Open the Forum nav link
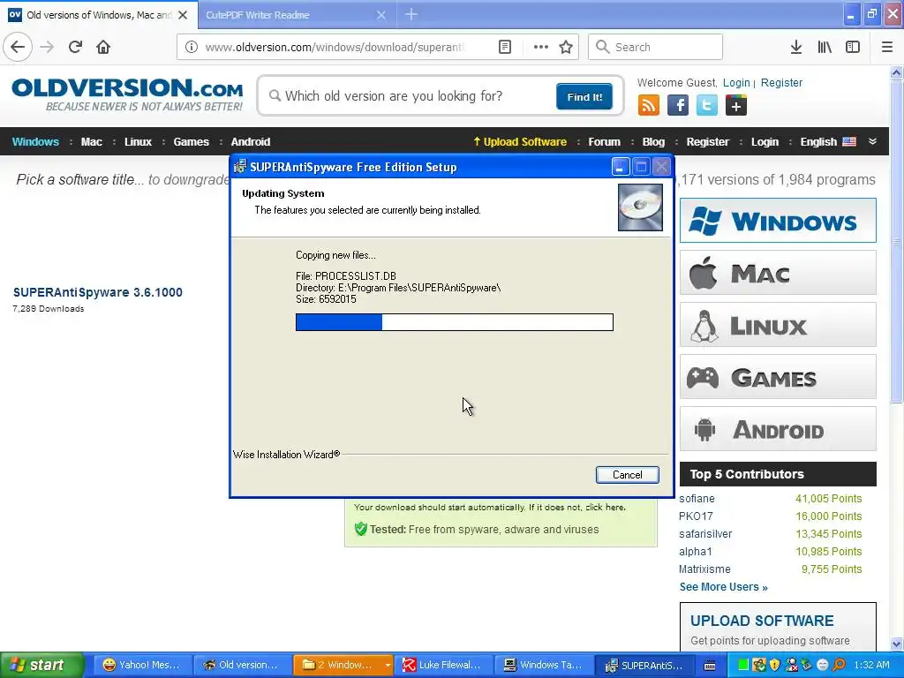904x678 pixels. (x=604, y=142)
